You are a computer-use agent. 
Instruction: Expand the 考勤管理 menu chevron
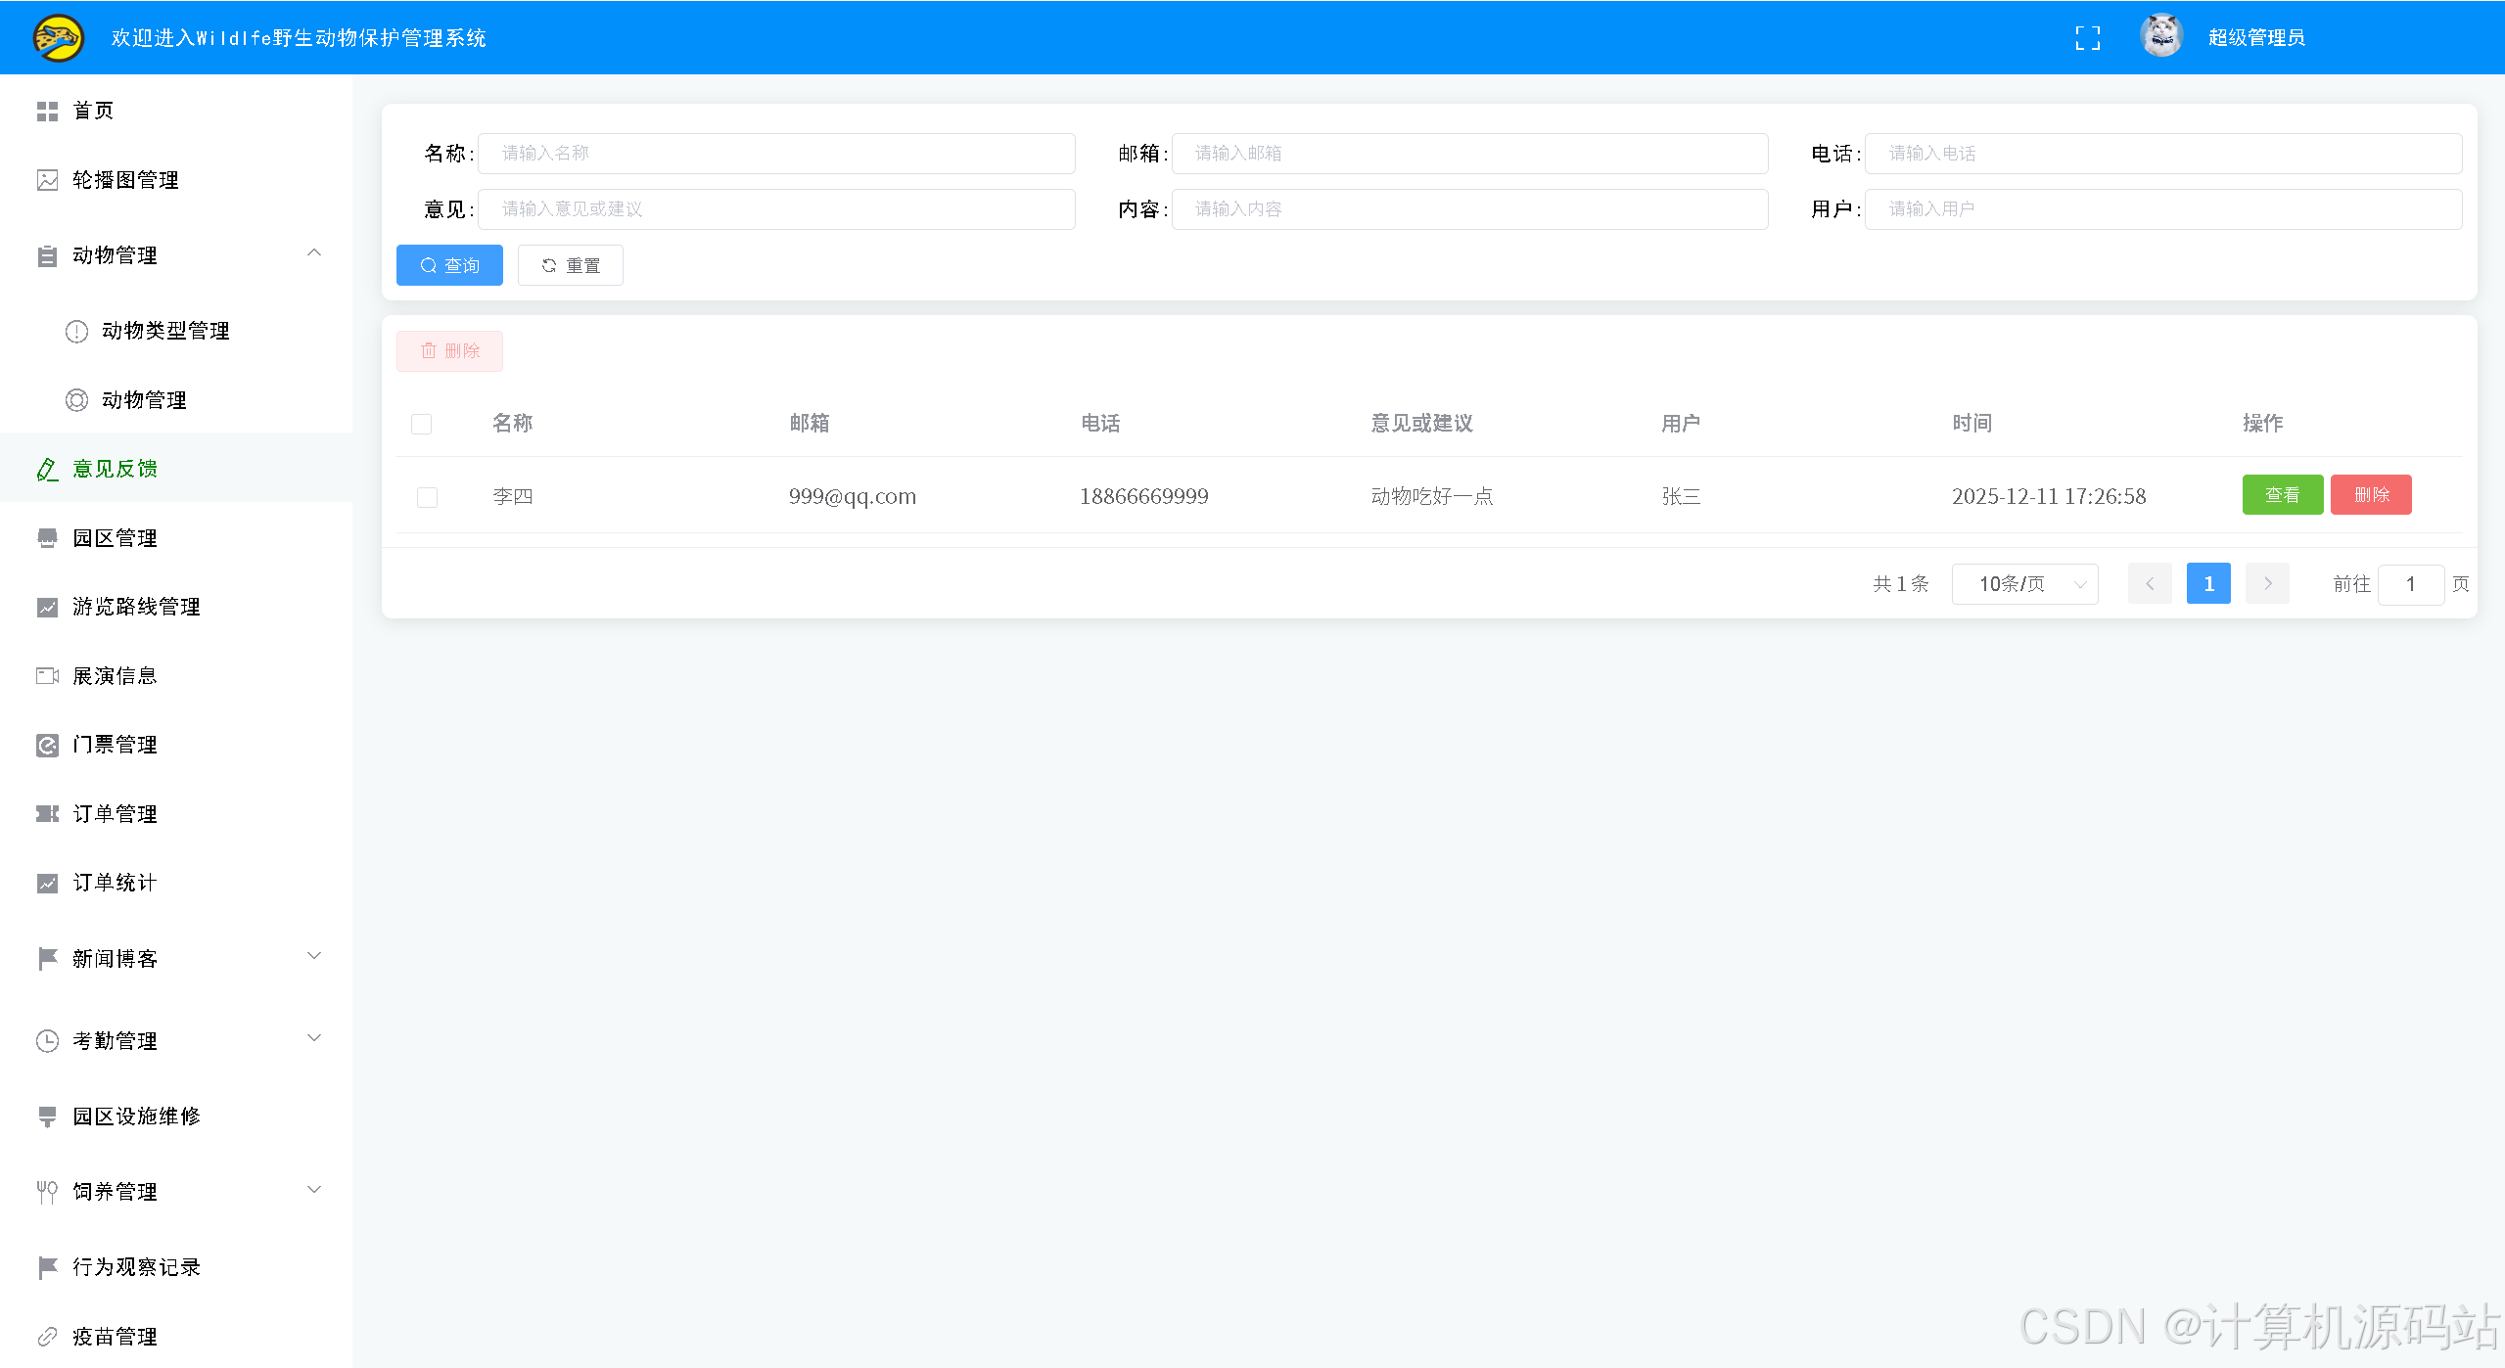click(314, 1038)
